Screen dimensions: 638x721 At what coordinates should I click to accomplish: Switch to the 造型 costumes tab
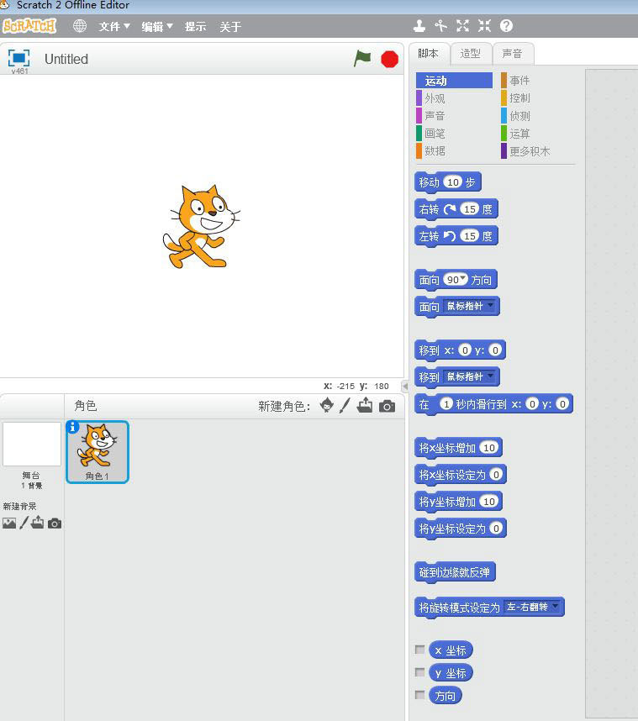tap(470, 54)
